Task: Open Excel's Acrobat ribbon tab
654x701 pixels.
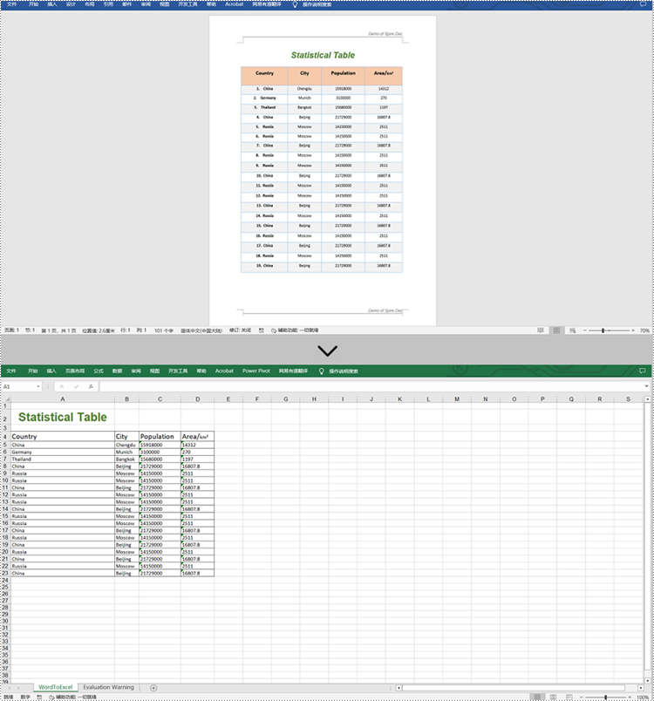Action: [x=224, y=371]
